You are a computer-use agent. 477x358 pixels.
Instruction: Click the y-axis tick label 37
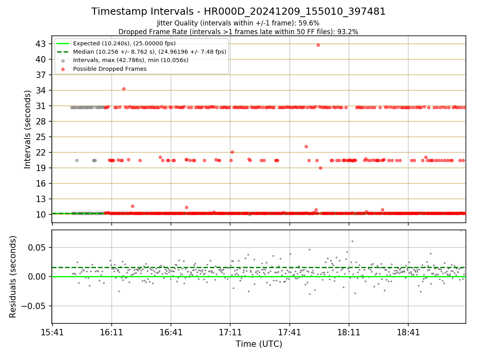click(x=41, y=75)
